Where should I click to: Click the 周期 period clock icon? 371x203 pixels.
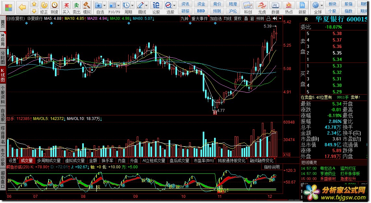[126, 5]
